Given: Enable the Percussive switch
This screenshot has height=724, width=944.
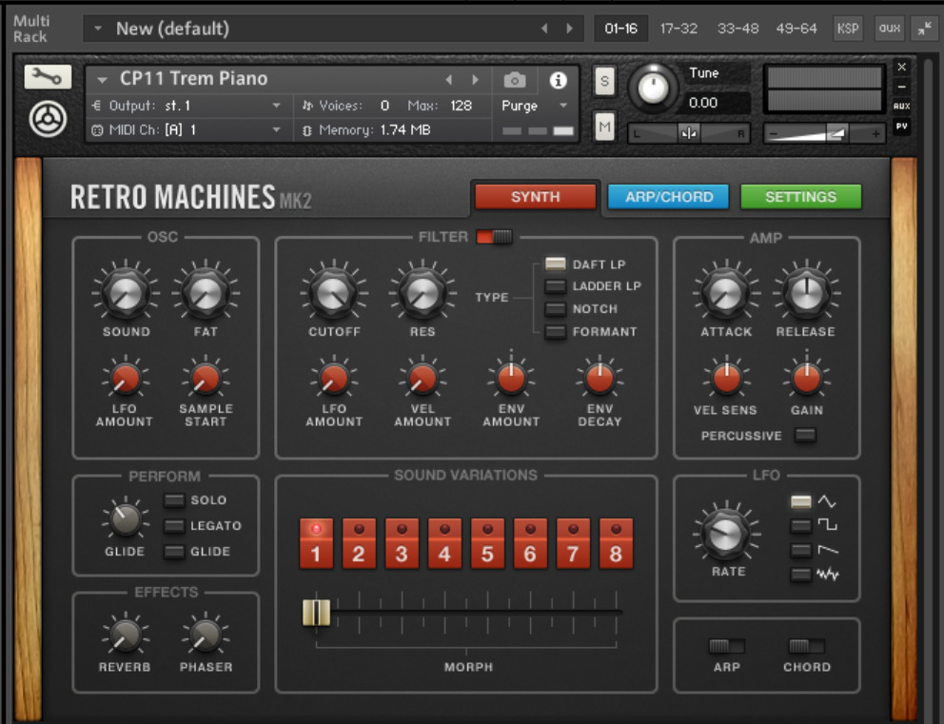Looking at the screenshot, I should 805,435.
